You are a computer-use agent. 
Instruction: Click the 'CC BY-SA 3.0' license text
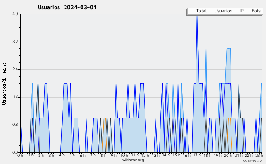tap(252, 161)
